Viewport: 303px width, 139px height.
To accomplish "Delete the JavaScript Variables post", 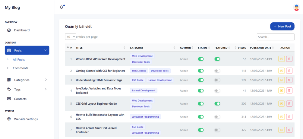I will [x=289, y=90].
